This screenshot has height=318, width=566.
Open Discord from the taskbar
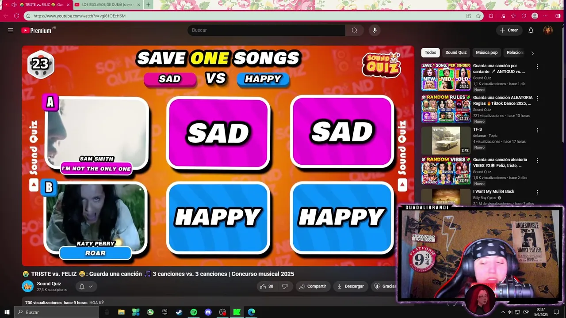tap(208, 312)
